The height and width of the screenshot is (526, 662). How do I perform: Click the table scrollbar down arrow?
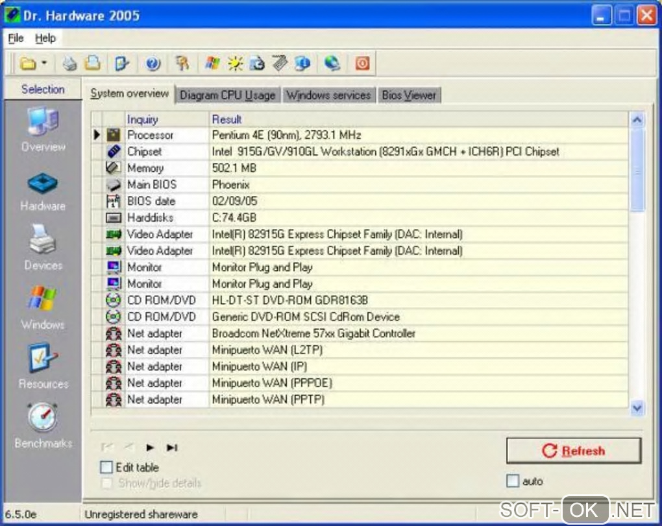tap(637, 408)
